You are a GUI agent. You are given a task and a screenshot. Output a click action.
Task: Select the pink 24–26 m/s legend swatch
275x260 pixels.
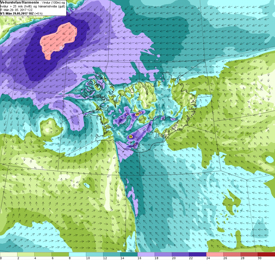(x=215, y=255)
